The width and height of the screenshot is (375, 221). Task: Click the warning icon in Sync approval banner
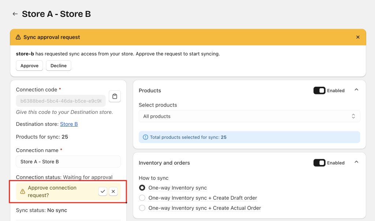tap(18, 37)
